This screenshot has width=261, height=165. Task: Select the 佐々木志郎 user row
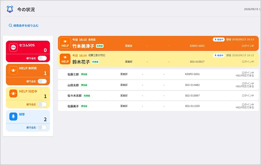click(158, 96)
